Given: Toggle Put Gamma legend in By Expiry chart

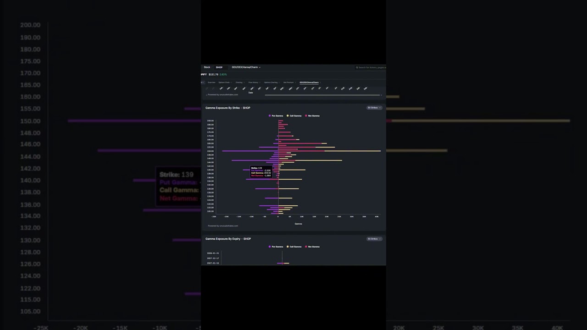Looking at the screenshot, I should [x=276, y=247].
